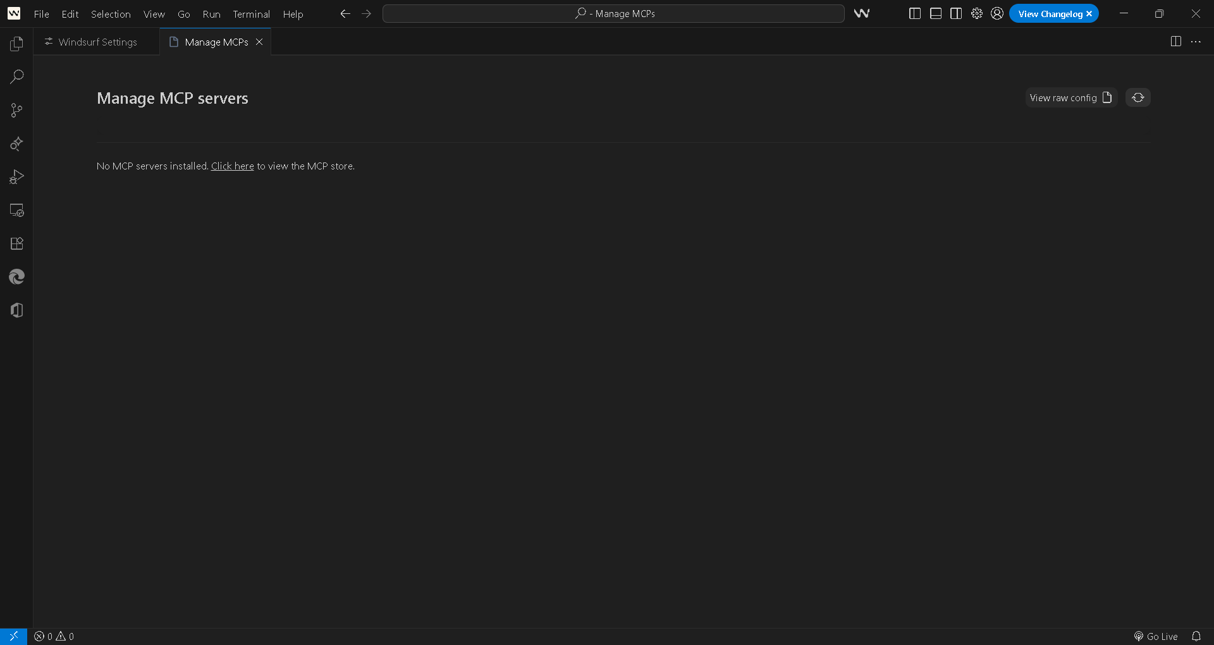This screenshot has width=1214, height=645.
Task: Open the Search view in activity bar
Action: [17, 77]
